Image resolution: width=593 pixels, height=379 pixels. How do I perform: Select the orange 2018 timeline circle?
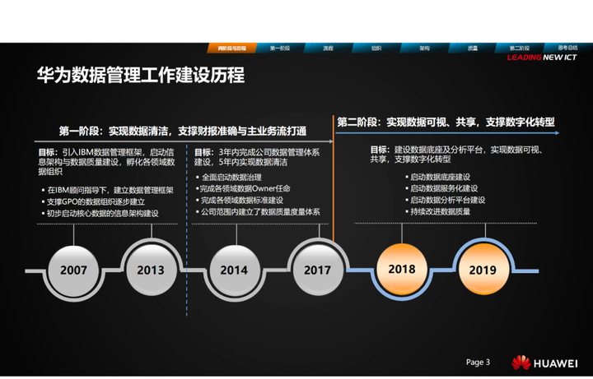tap(402, 269)
